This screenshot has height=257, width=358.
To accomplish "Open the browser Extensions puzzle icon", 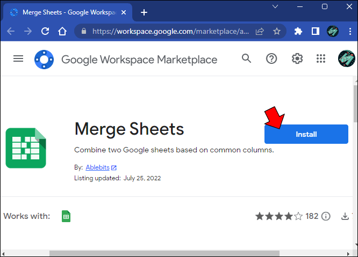I will pyautogui.click(x=298, y=32).
